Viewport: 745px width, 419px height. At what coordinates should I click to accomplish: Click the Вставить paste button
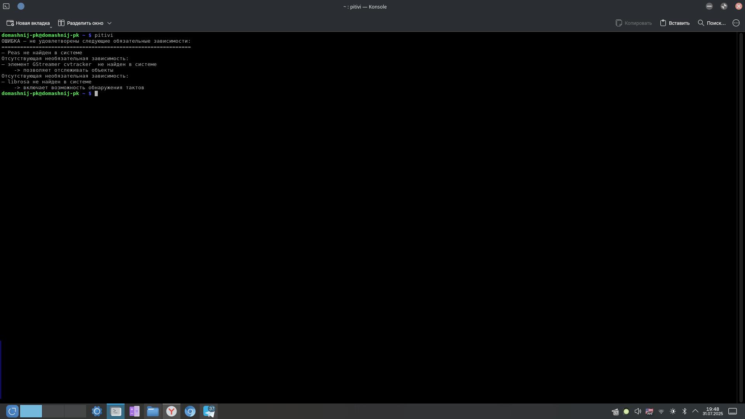pos(675,23)
